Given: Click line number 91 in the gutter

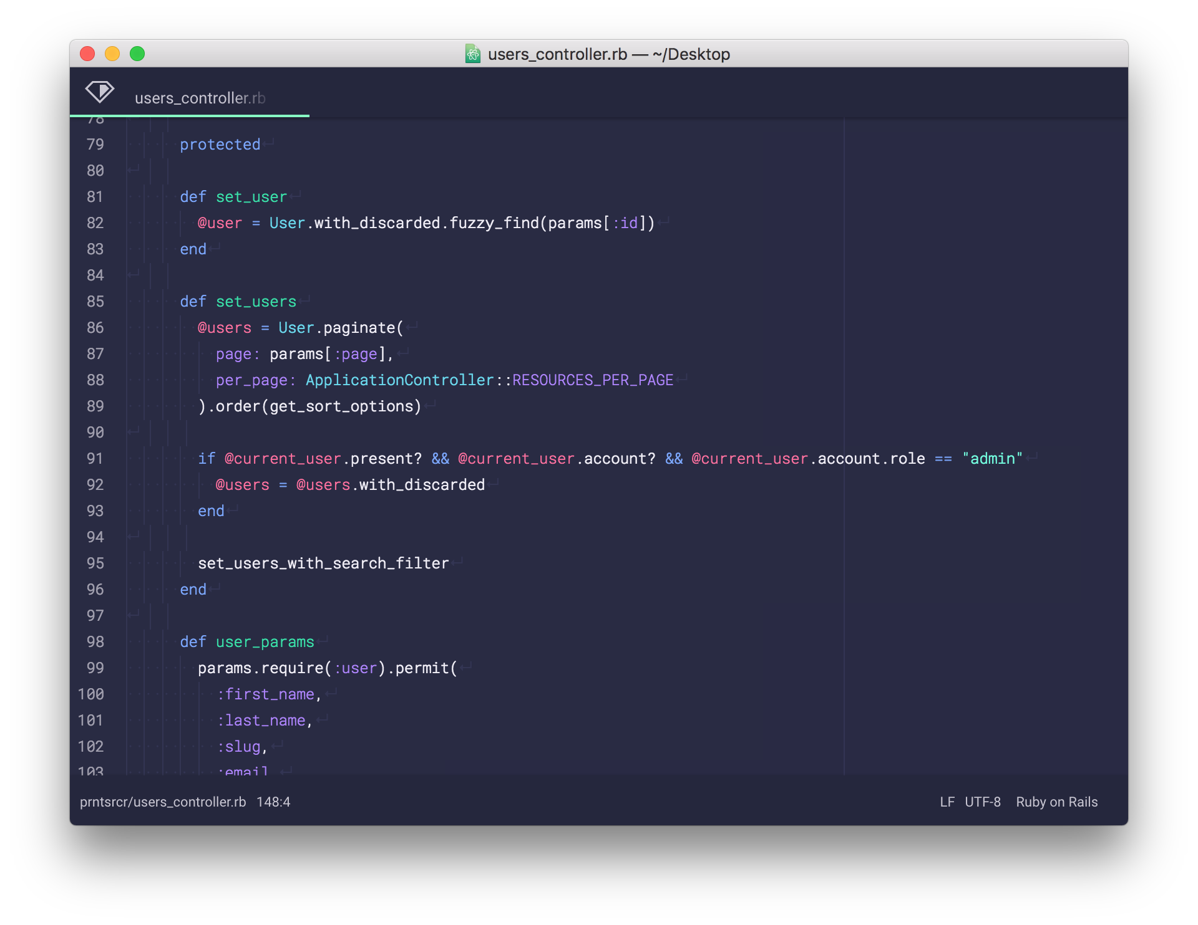Looking at the screenshot, I should [x=95, y=459].
